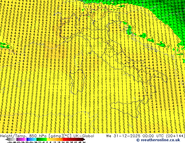Click the '[gdmp]' unit label
This screenshot has width=185, height=143.
click(x=56, y=136)
